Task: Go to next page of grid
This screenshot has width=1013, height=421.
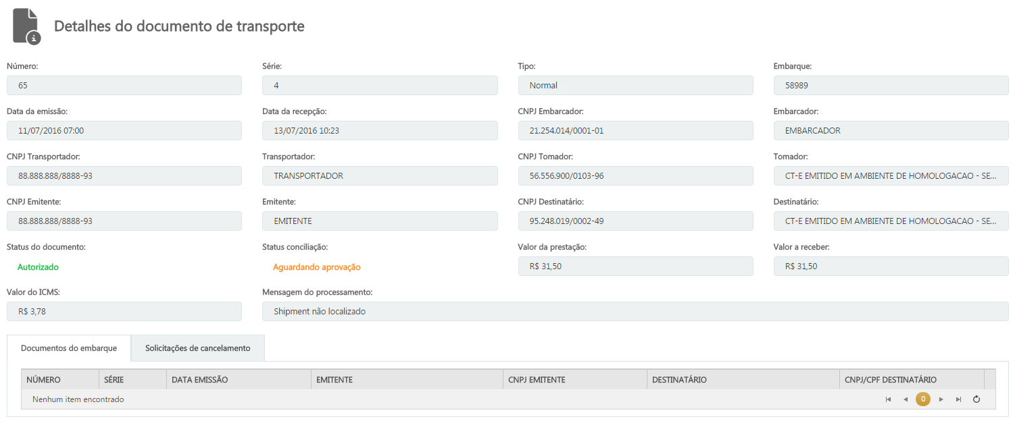Action: [941, 399]
